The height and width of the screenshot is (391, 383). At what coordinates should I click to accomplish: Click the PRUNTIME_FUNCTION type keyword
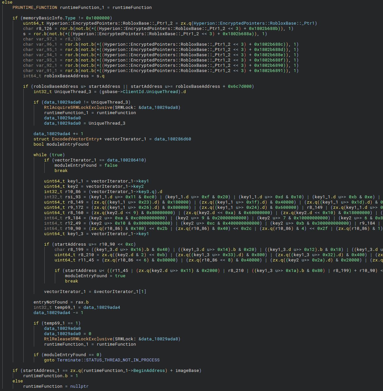(x=35, y=8)
